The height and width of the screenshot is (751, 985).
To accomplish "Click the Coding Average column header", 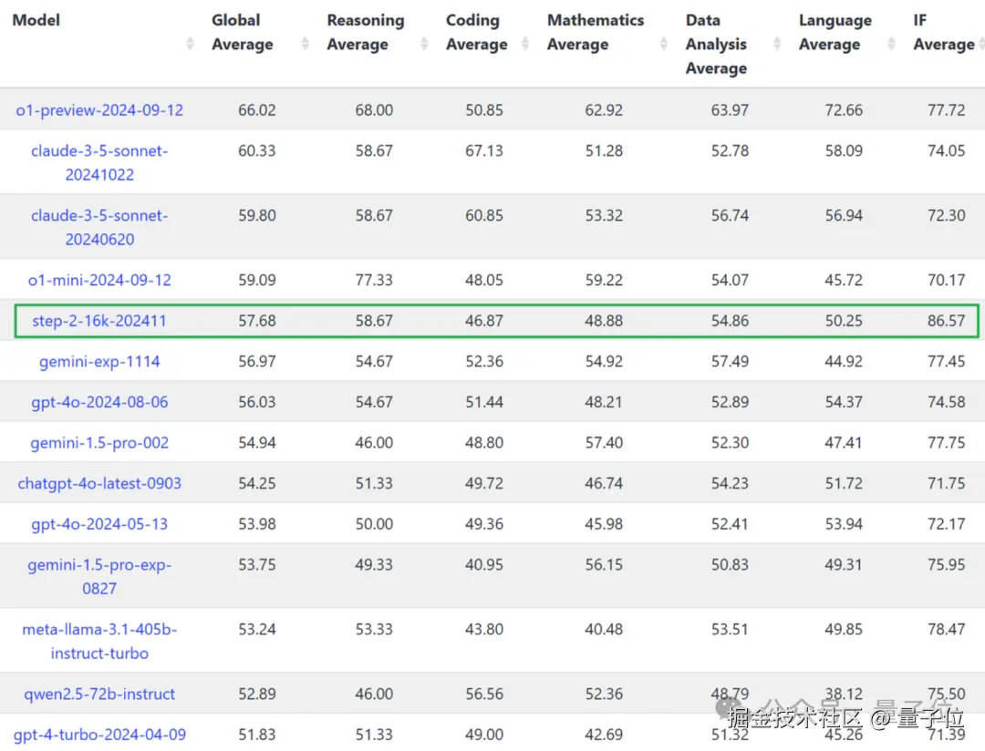I will coord(477,32).
